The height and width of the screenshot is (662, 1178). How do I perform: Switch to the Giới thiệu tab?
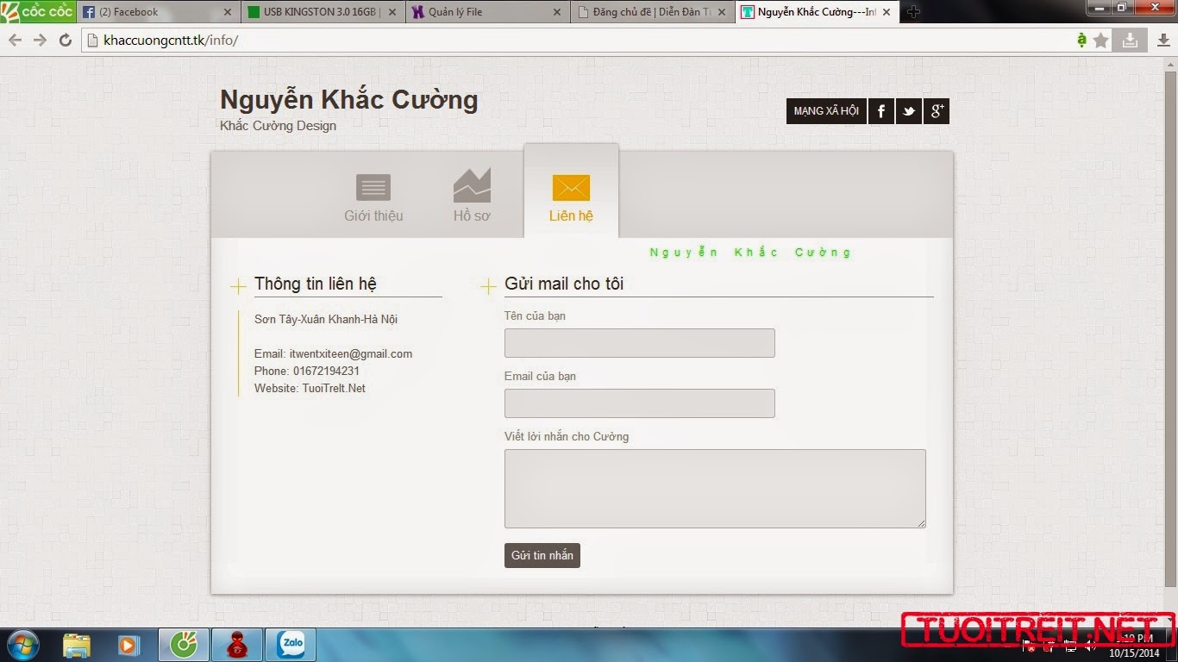tap(373, 198)
